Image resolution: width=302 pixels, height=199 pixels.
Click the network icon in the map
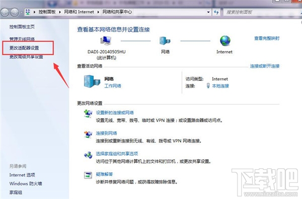click(x=165, y=41)
